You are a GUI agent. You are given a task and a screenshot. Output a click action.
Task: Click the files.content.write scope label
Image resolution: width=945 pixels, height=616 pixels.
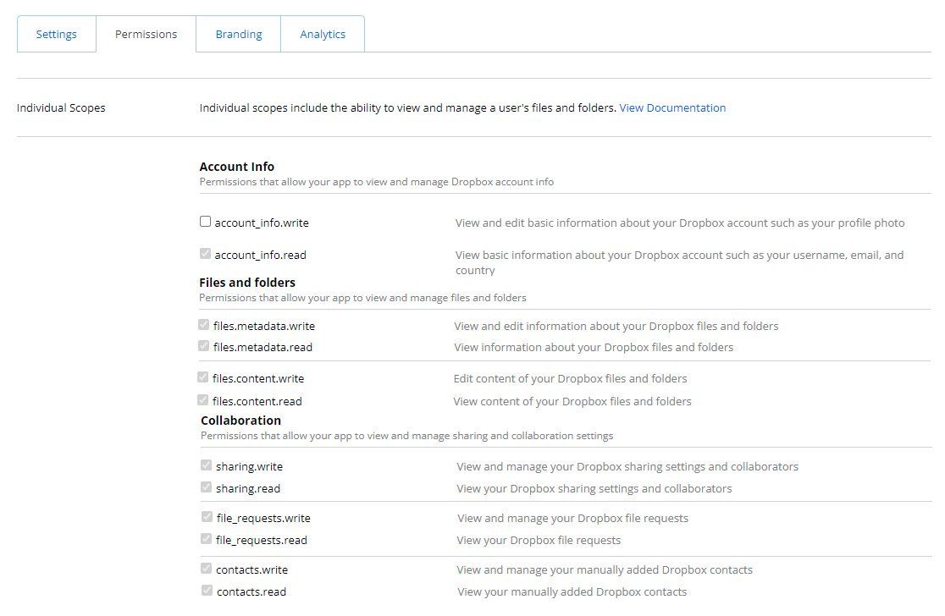pyautogui.click(x=258, y=379)
